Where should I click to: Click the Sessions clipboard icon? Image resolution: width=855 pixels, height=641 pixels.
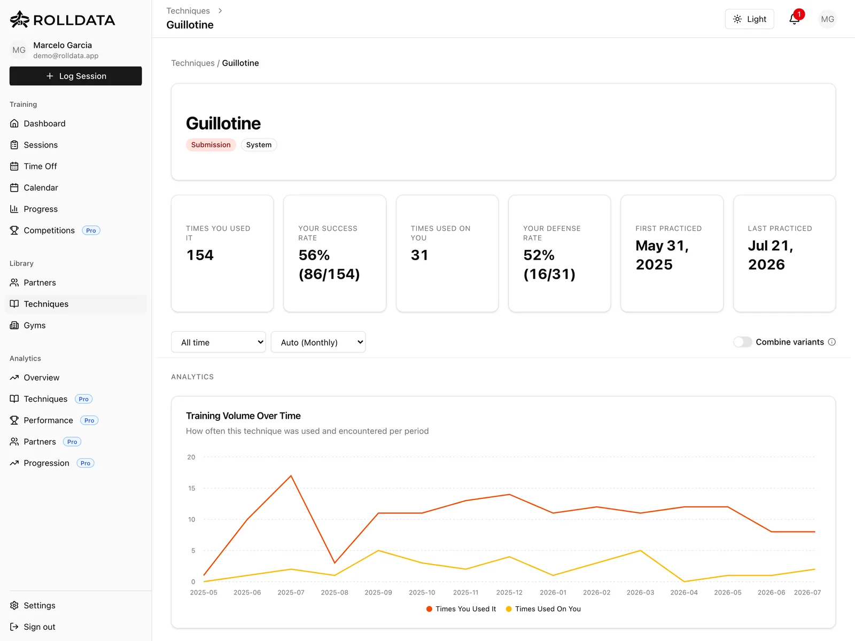tap(14, 145)
